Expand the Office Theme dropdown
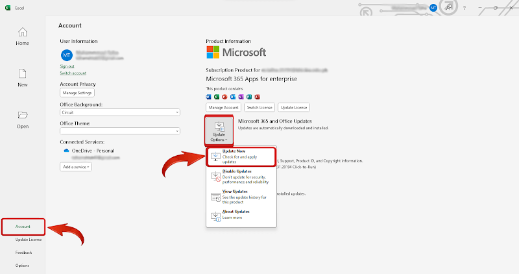This screenshot has height=274, width=519. (x=120, y=131)
